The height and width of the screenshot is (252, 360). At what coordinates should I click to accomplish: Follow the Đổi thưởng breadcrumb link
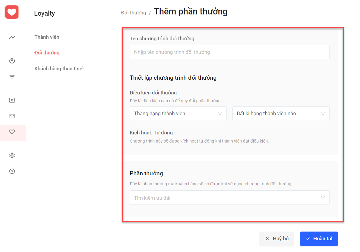click(x=133, y=13)
